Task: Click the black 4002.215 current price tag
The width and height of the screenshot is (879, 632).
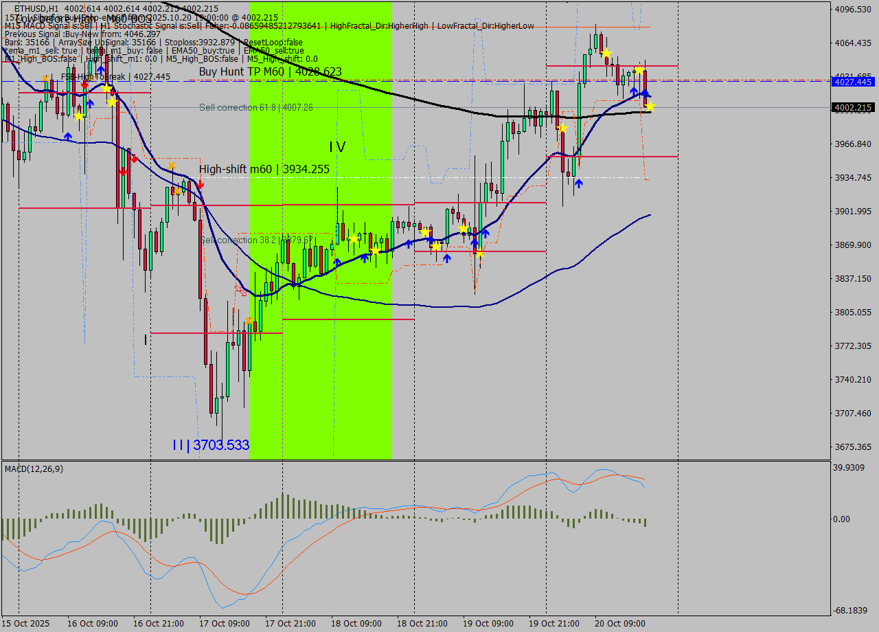Action: click(852, 108)
